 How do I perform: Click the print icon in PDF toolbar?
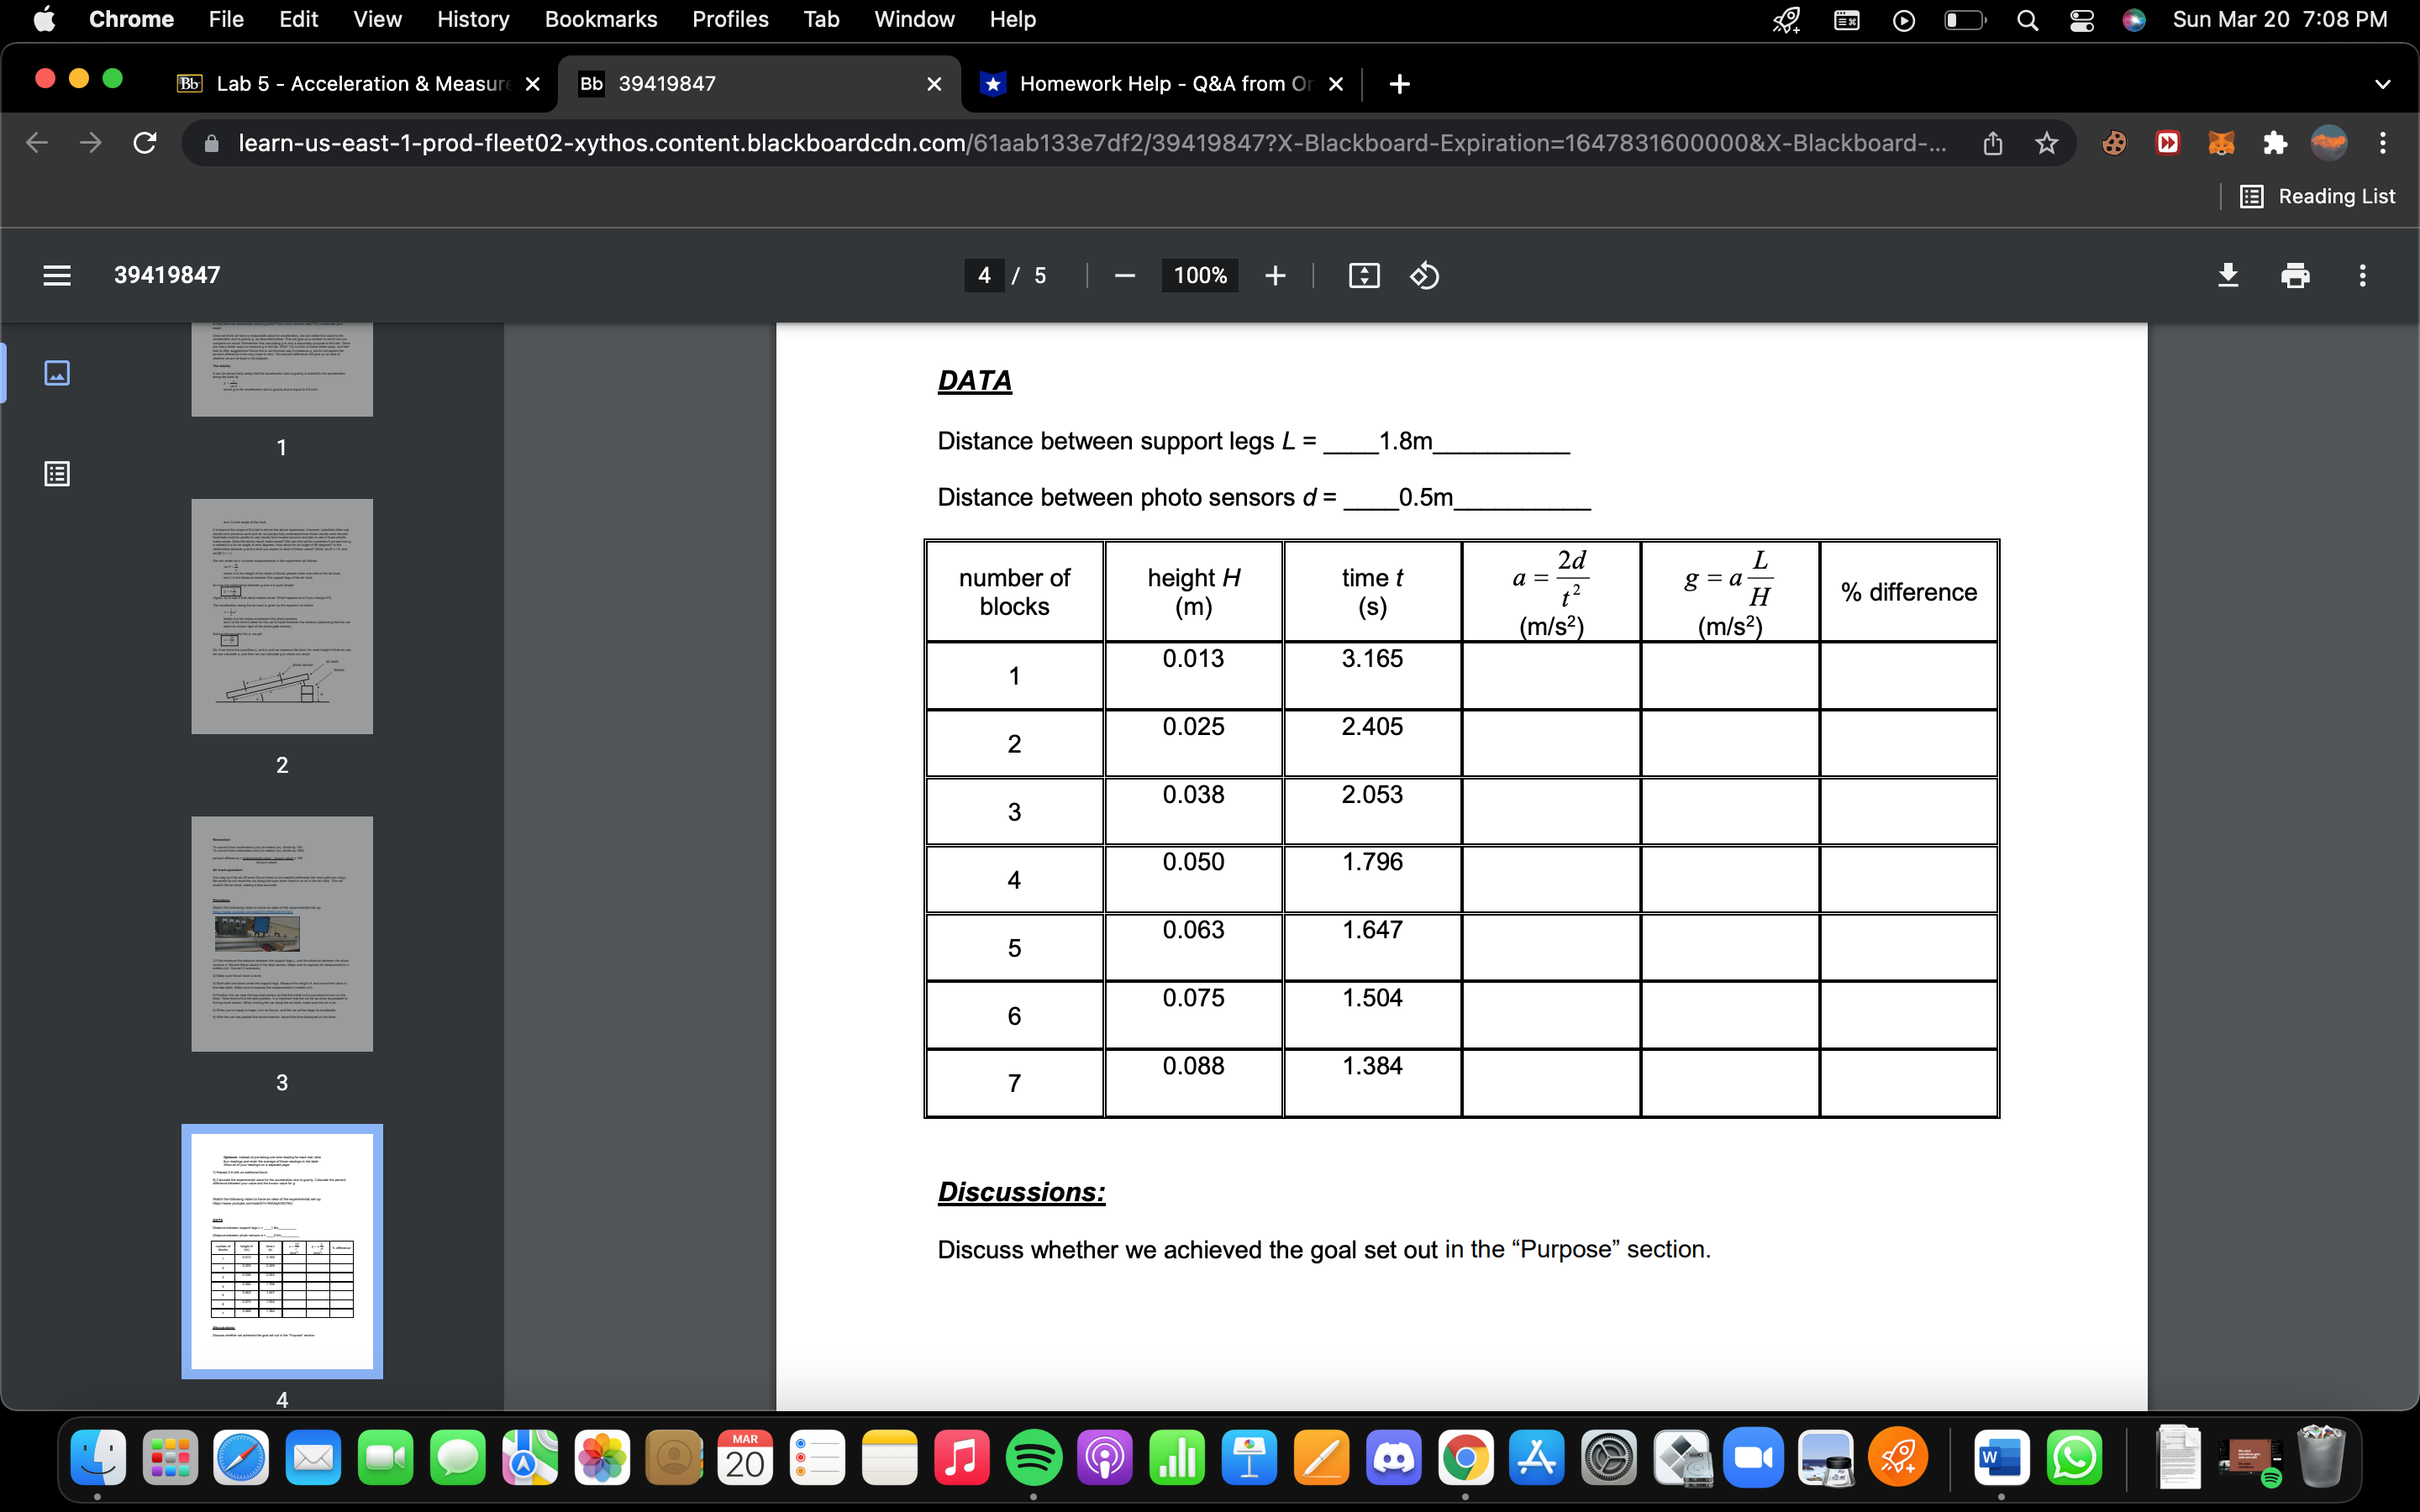tap(2295, 275)
